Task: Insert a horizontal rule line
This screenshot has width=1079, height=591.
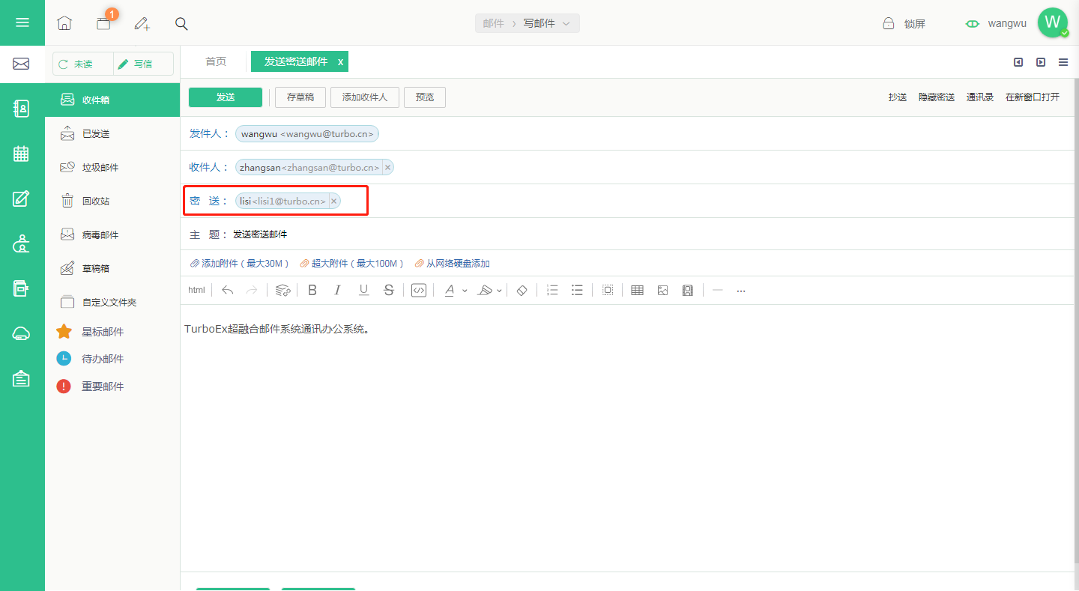Action: (717, 290)
